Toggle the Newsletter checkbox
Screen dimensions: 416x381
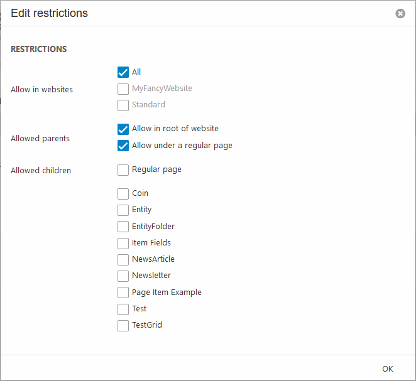tap(123, 276)
